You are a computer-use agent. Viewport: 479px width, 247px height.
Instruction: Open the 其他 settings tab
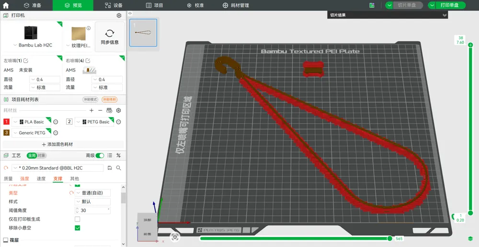[x=74, y=178]
